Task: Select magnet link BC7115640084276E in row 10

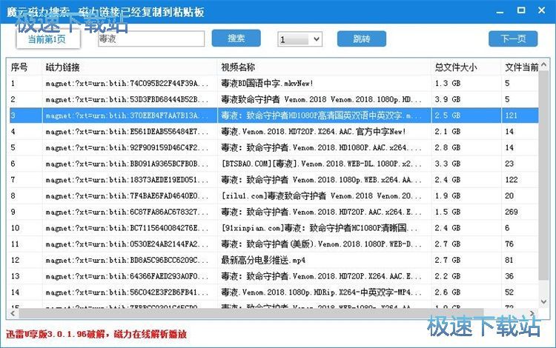Action: point(127,228)
